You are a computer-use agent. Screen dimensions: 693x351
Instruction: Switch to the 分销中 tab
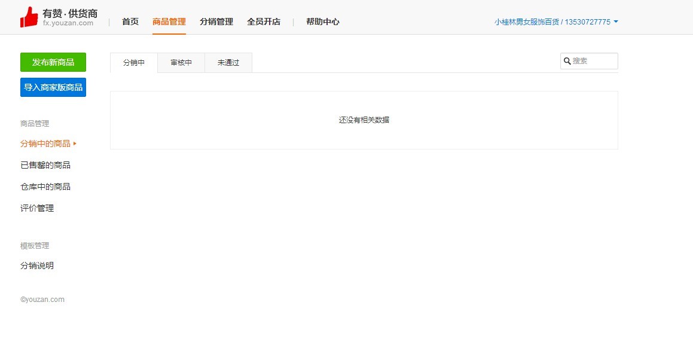(x=134, y=63)
